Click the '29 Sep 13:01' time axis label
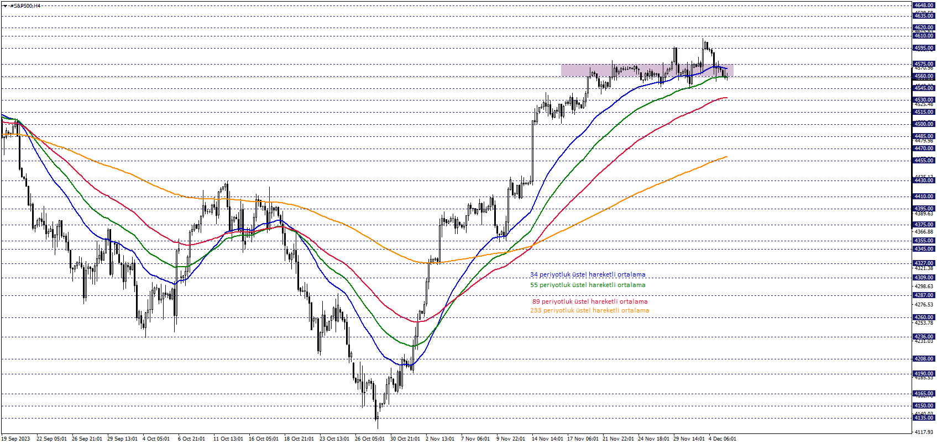The width and height of the screenshot is (937, 445). (x=122, y=439)
